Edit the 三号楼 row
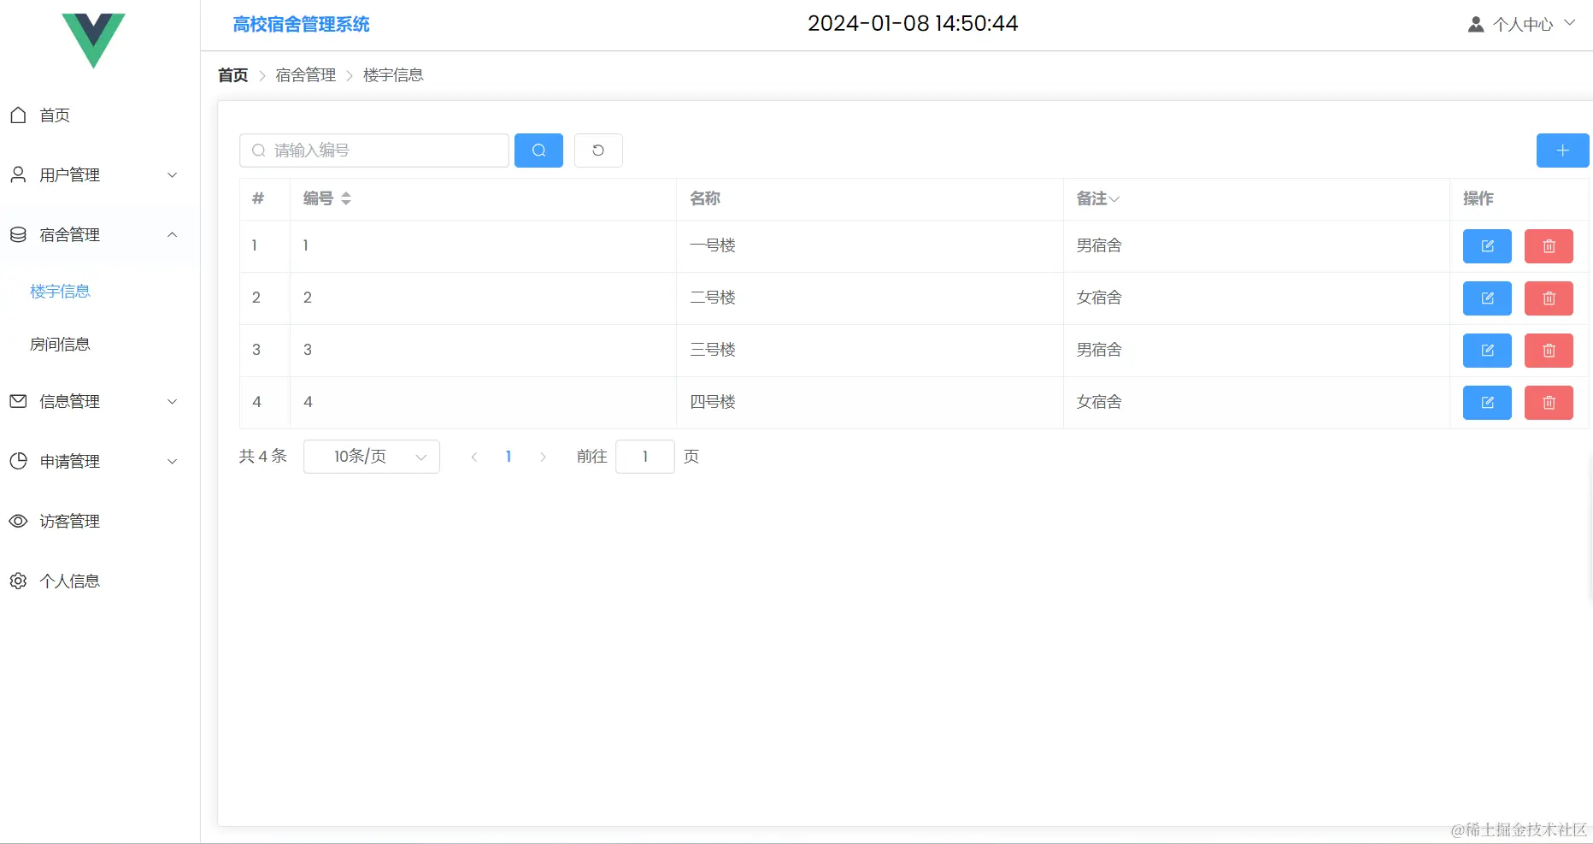 point(1487,351)
